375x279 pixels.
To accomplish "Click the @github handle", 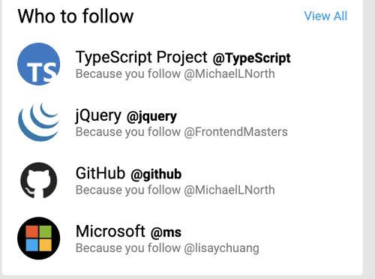I will coord(156,174).
